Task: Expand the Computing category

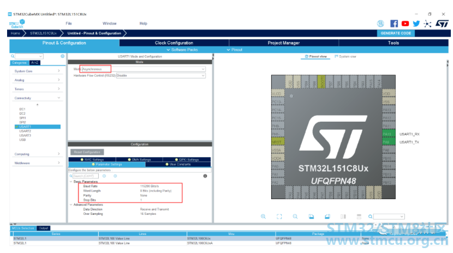Action: tap(37, 154)
